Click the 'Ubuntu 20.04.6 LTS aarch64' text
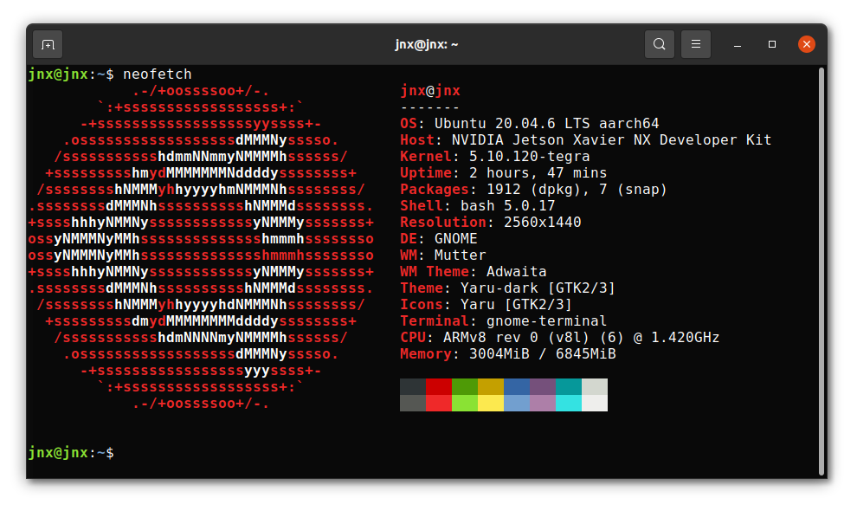 (x=546, y=124)
